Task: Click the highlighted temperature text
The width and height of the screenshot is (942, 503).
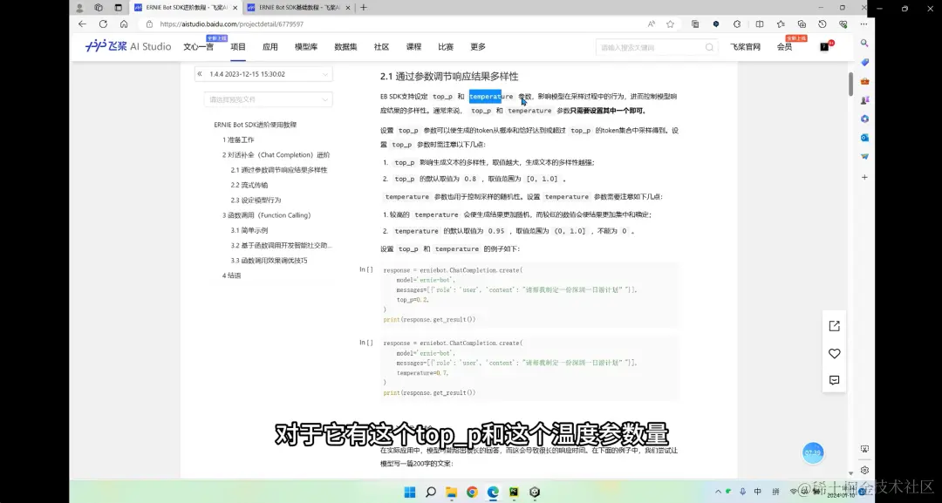Action: [486, 96]
